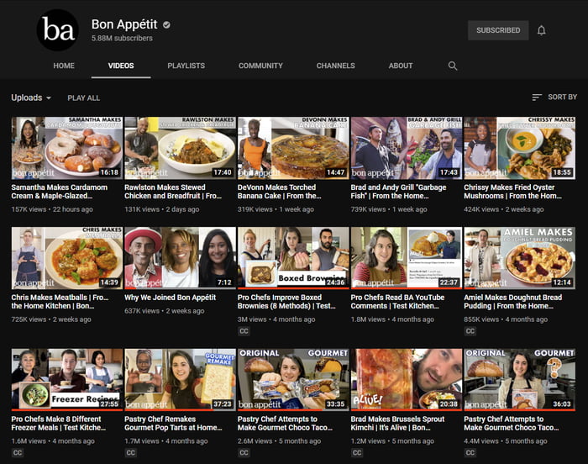Play the Chrissy Makes oyster mushrooms thumbnail
This screenshot has width=588, height=464.
pos(520,148)
